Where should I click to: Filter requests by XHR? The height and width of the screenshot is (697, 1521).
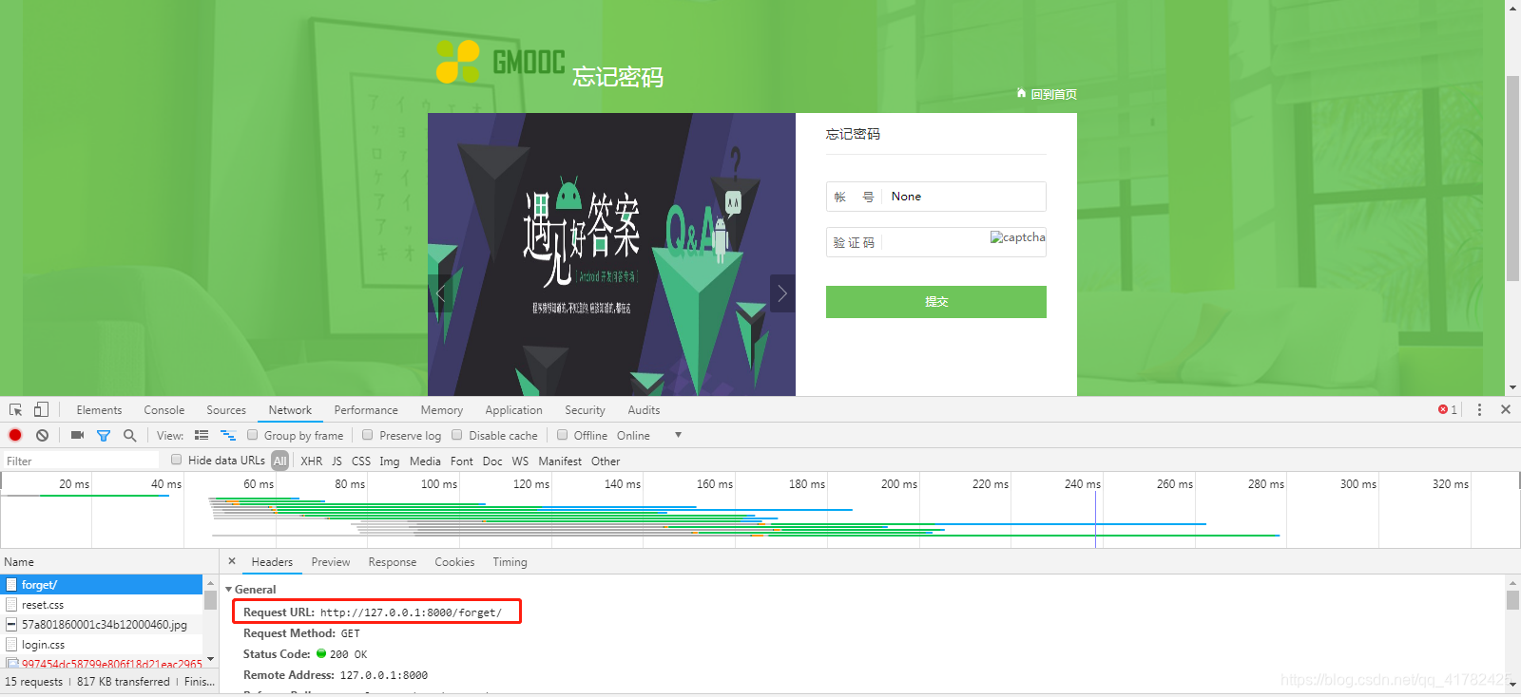pos(312,462)
